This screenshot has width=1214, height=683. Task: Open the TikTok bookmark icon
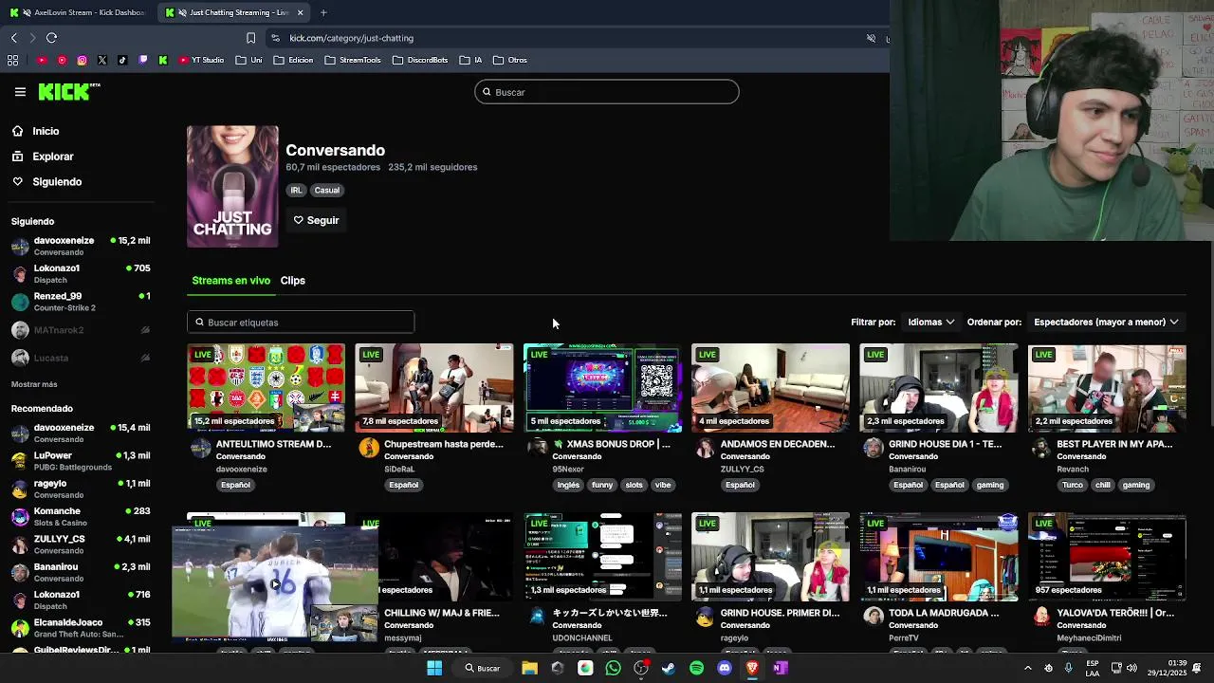pos(122,60)
